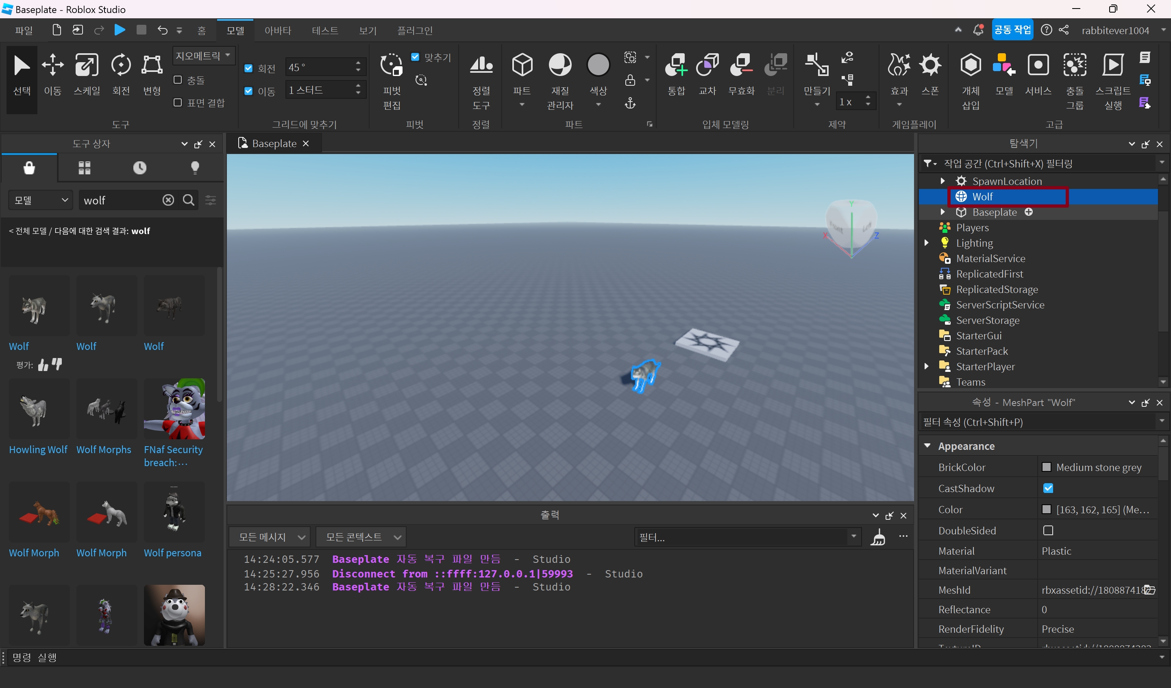Click the 공동 작업 collaborate button
Viewport: 1171px width, 688px height.
point(1012,30)
